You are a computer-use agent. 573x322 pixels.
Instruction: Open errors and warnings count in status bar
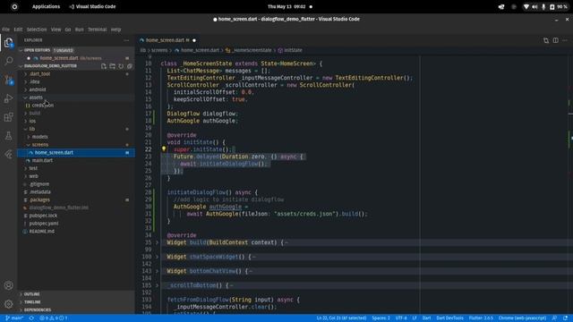click(54, 318)
